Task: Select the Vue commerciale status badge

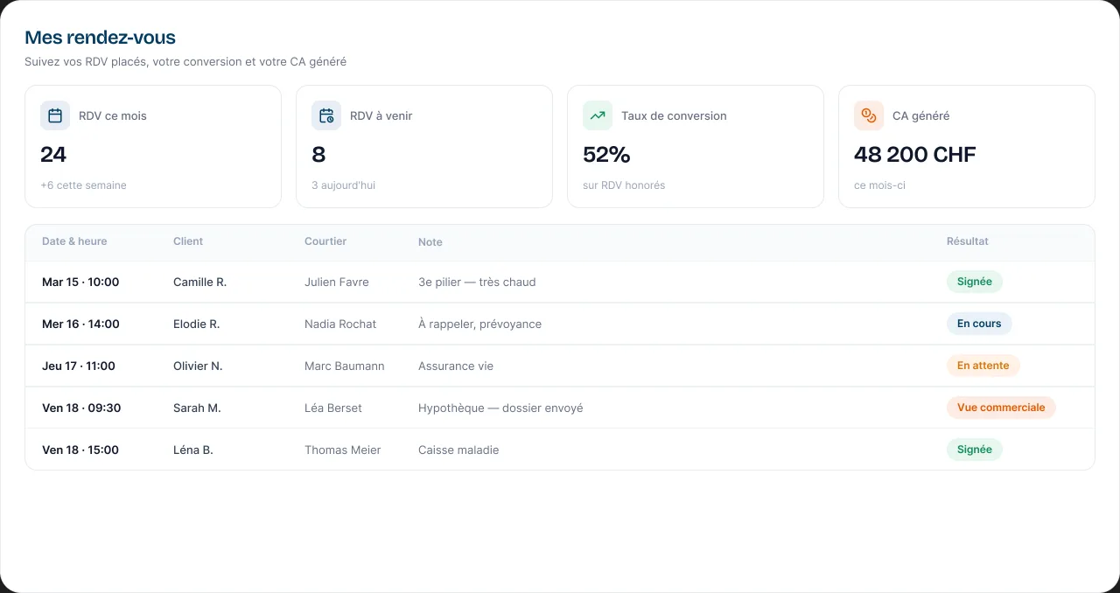Action: click(1001, 408)
